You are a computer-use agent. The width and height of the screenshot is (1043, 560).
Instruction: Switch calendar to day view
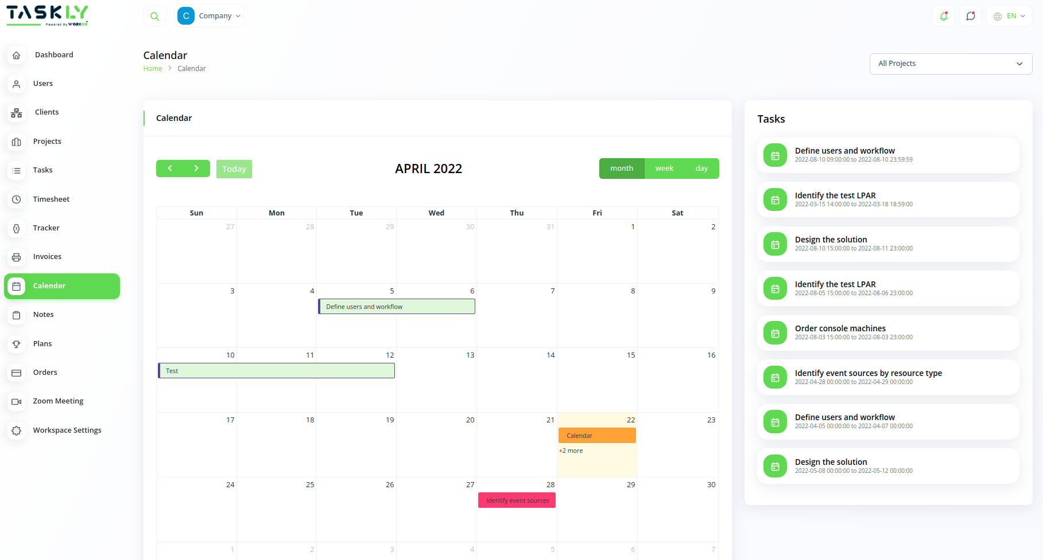click(701, 169)
